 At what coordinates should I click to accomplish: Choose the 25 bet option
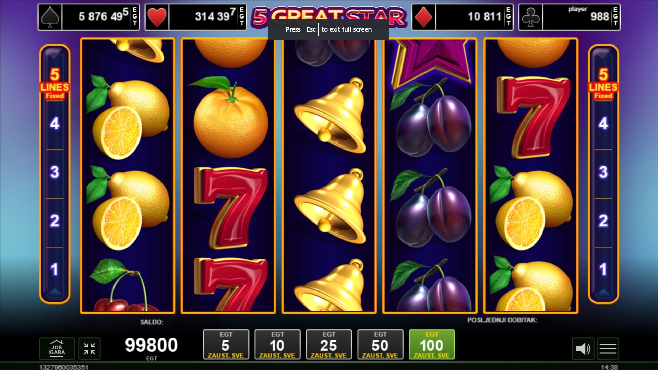point(329,344)
